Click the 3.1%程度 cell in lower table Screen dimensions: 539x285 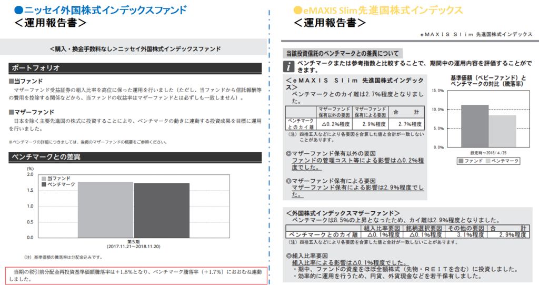[466, 235]
